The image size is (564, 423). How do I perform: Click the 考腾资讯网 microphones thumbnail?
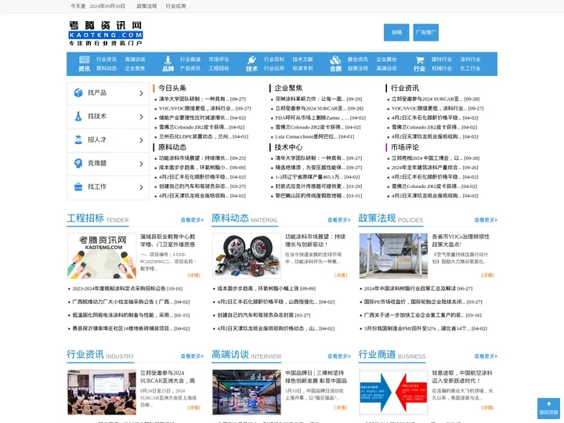(102, 255)
